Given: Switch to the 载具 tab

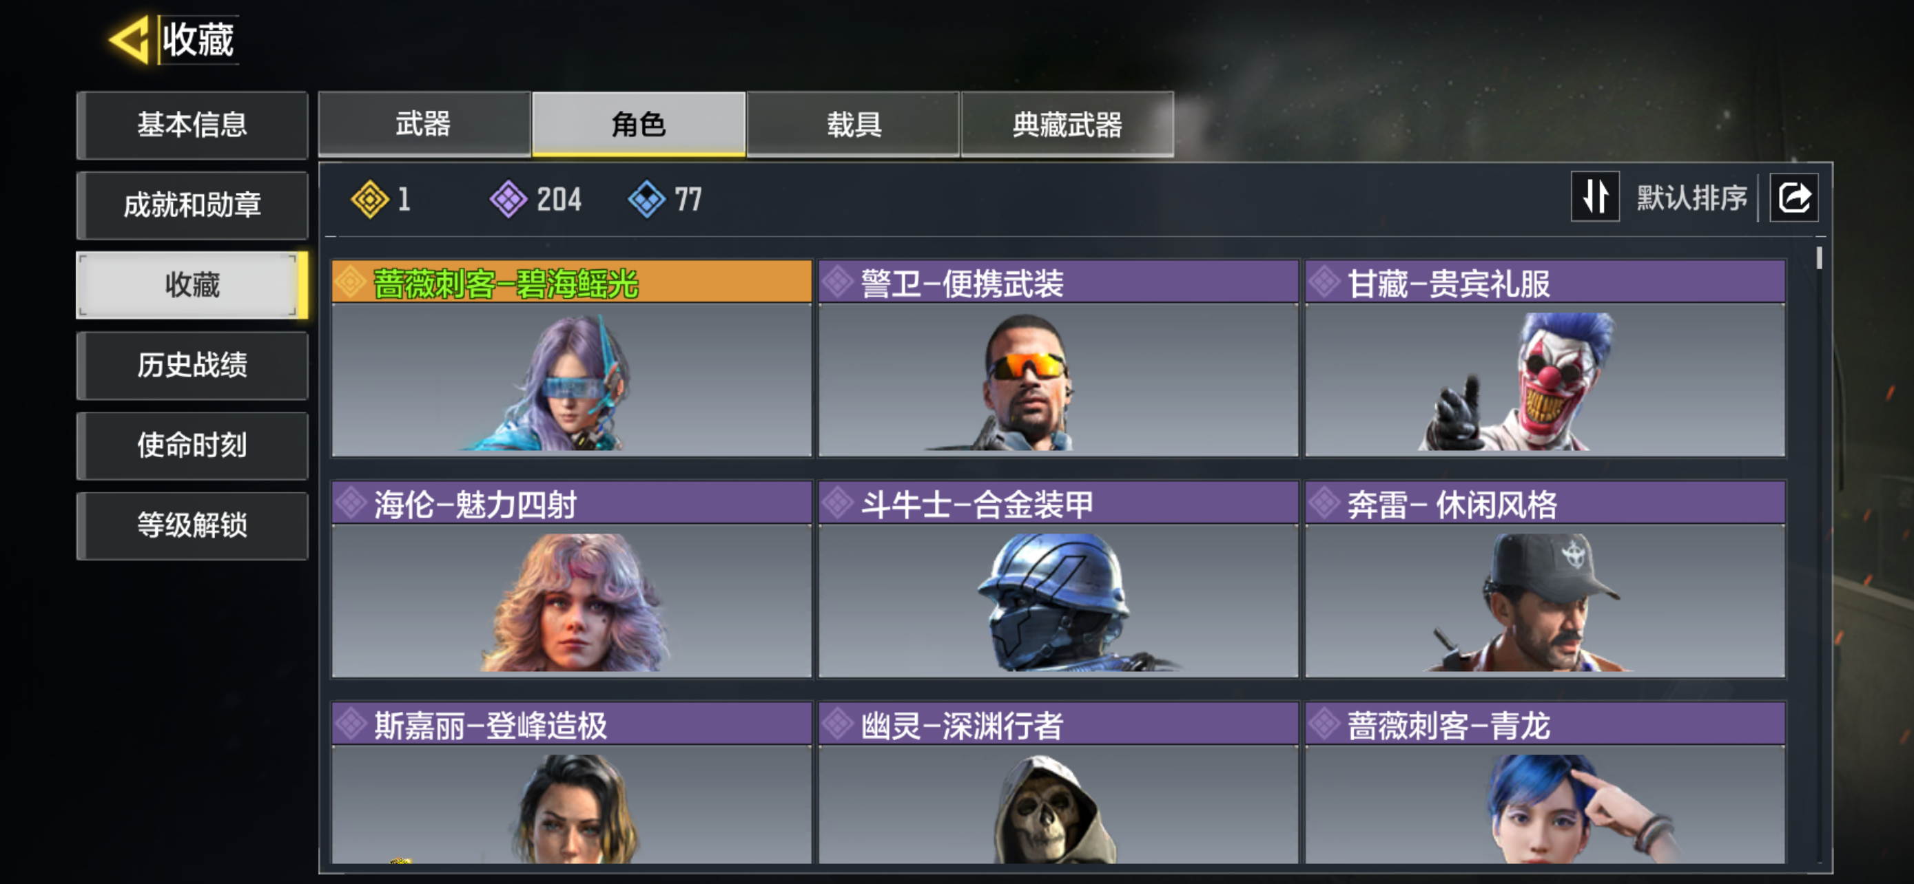Looking at the screenshot, I should pyautogui.click(x=853, y=124).
